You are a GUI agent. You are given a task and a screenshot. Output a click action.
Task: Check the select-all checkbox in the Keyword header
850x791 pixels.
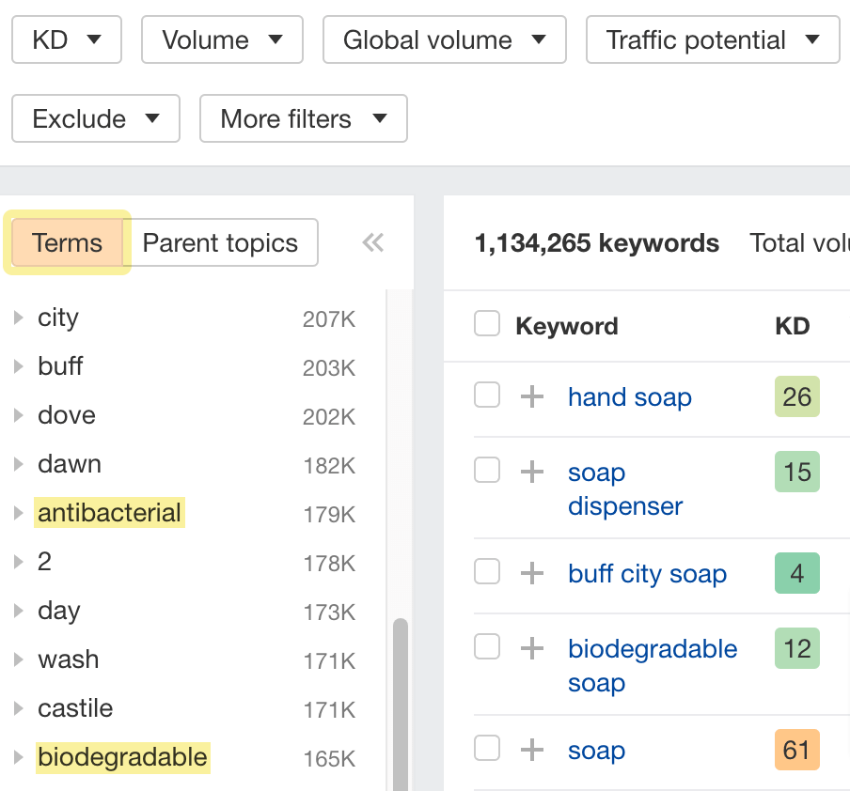(x=487, y=325)
